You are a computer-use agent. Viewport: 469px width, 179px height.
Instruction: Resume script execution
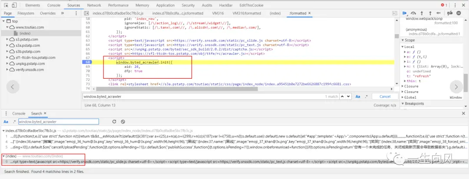(405, 13)
